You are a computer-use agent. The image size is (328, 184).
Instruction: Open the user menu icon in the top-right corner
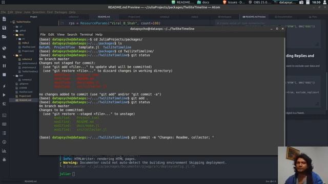325,2
